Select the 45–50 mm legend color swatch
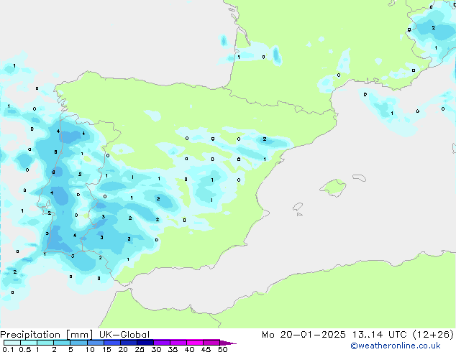The image size is (456, 352). (x=211, y=343)
